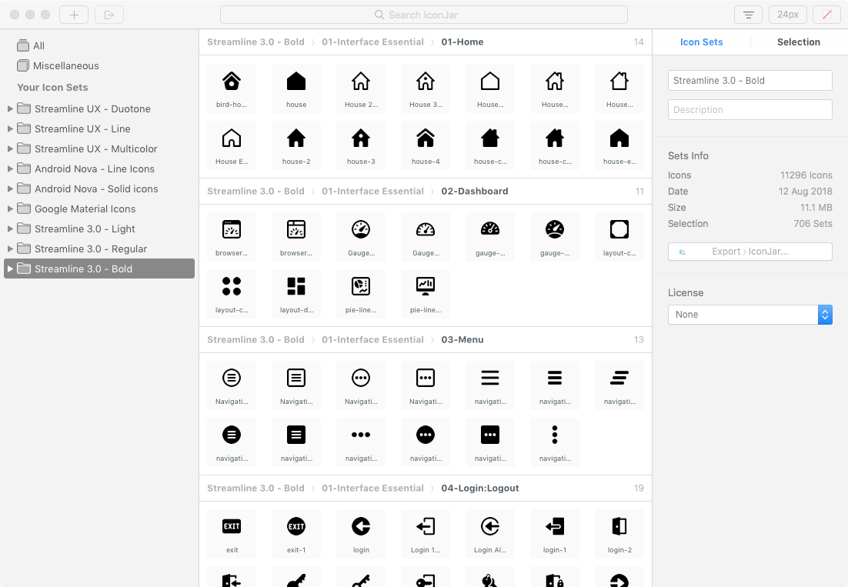Click the Search IconJar field
This screenshot has width=848, height=587.
coord(424,15)
